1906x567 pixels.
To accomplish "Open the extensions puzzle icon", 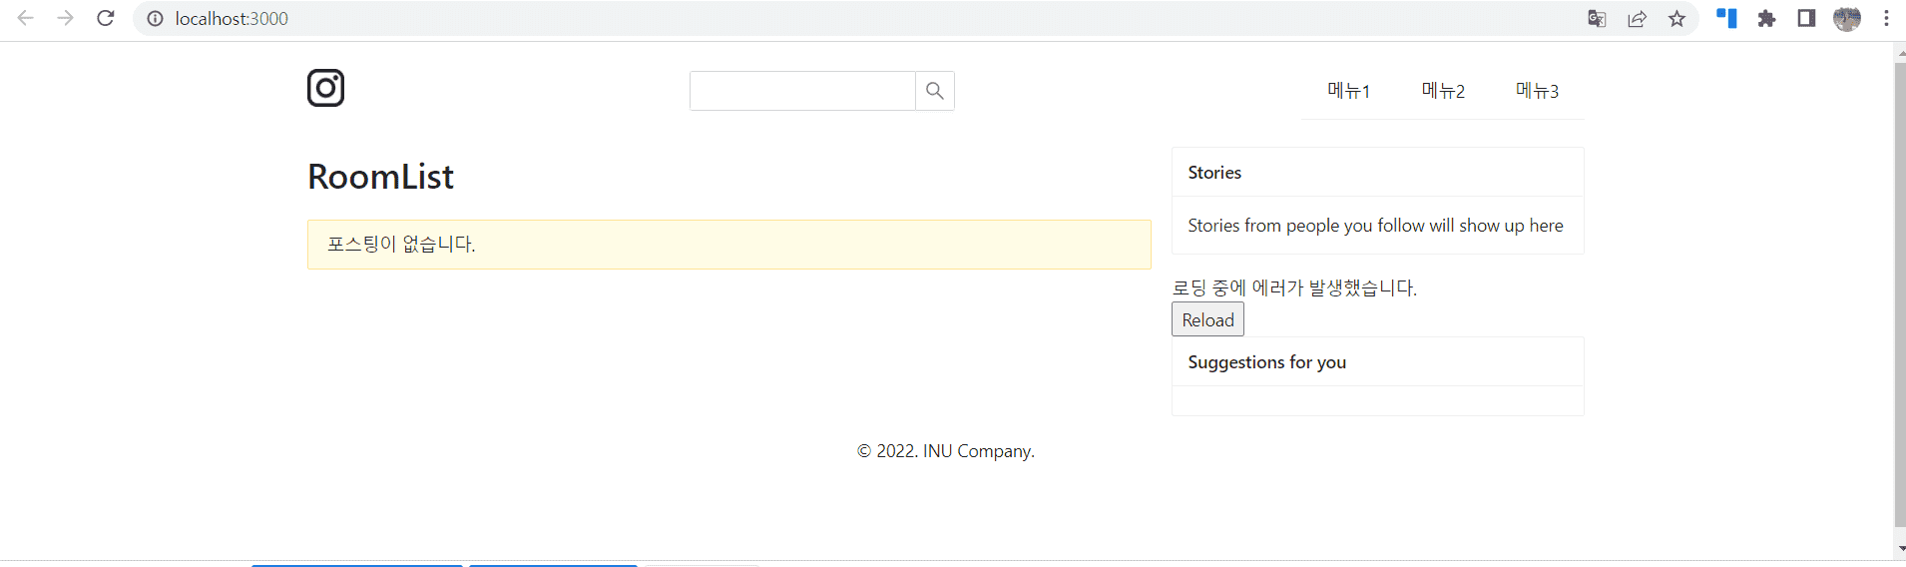I will 1766,18.
